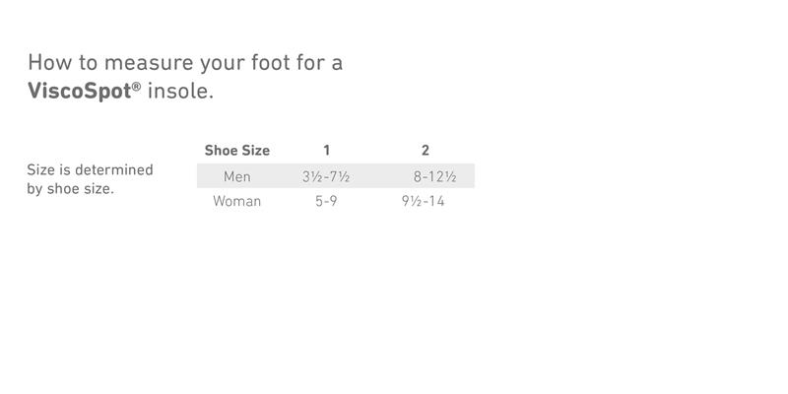Click the word "foot" in the heading
Viewport: 788px width, 394px height.
click(x=271, y=62)
